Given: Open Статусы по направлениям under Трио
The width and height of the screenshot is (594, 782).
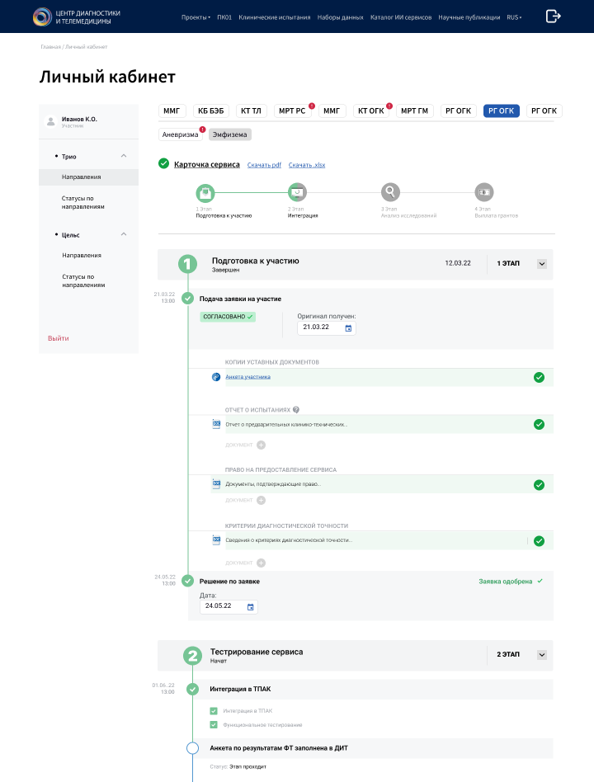Looking at the screenshot, I should tap(82, 202).
